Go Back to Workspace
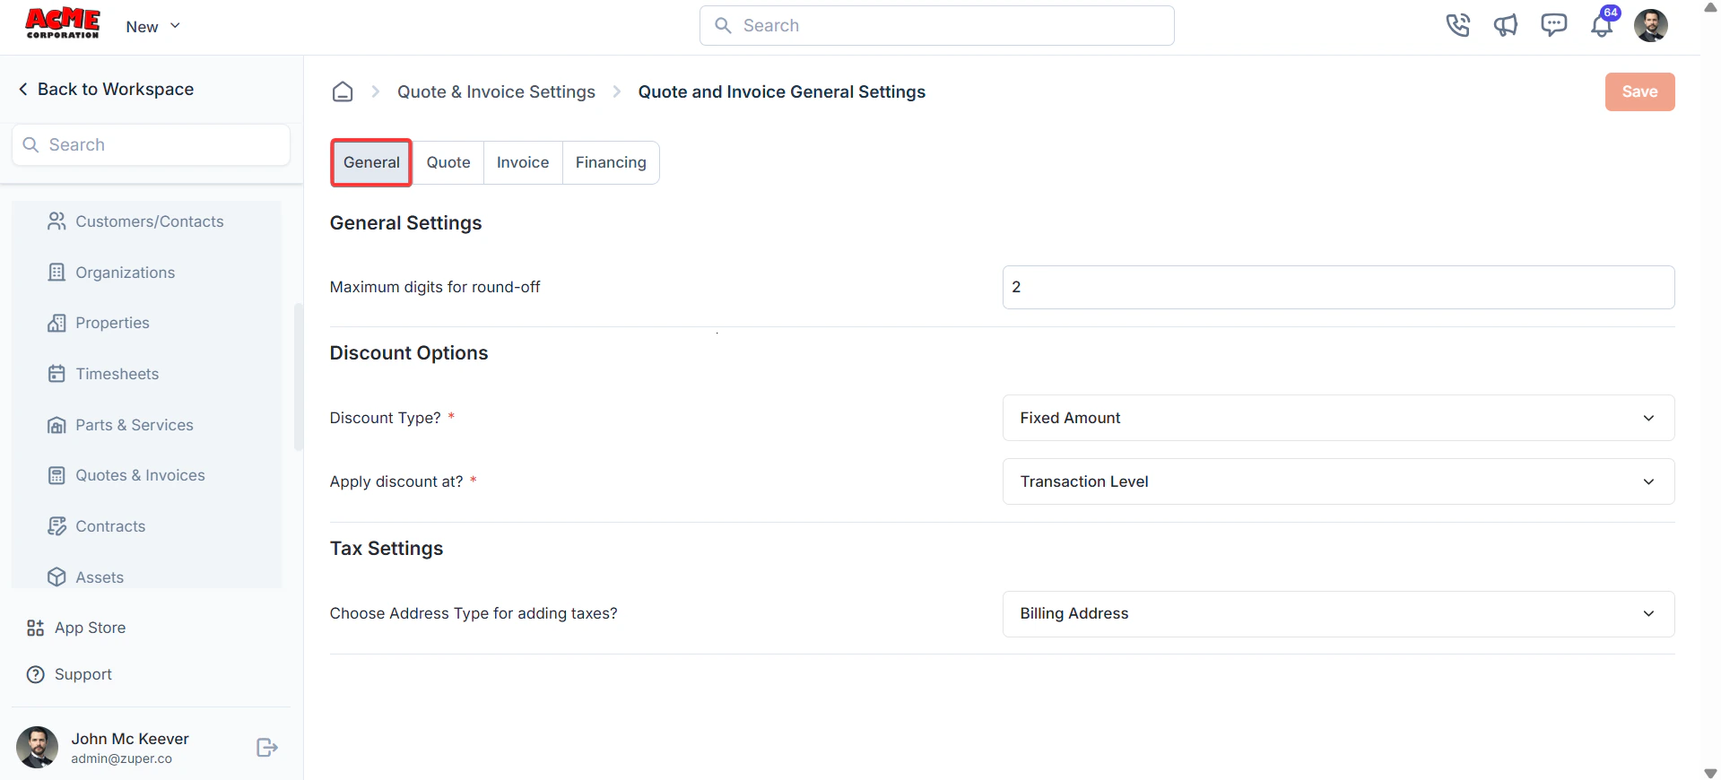 click(x=107, y=89)
